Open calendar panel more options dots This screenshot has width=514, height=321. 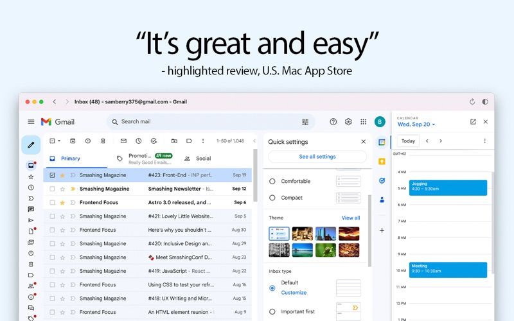coord(485,141)
